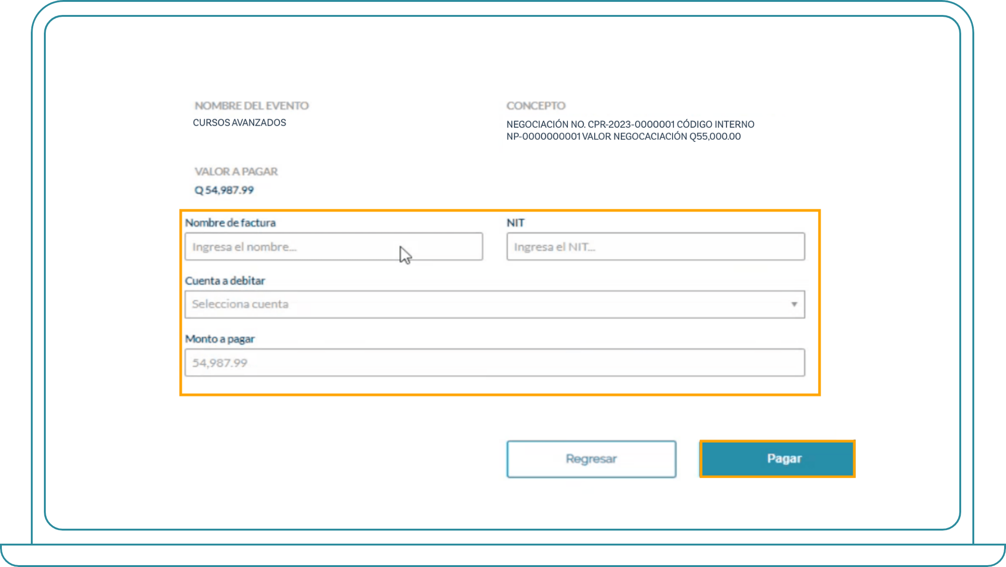Image resolution: width=1006 pixels, height=567 pixels.
Task: Click the VALOR A PAGAR heading
Action: 236,171
